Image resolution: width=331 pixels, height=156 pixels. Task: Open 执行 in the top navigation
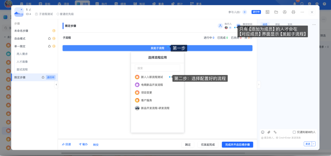tap(101, 4)
